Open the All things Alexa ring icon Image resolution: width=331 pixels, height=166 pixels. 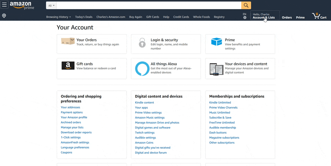142,68
